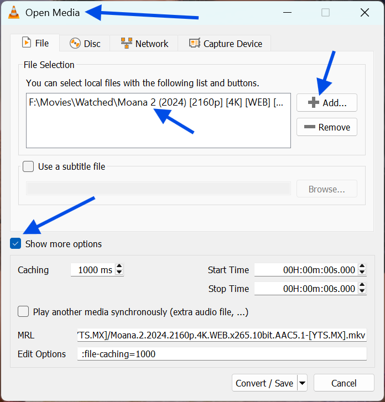Enable the Use a subtitle file checkbox
385x402 pixels.
click(28, 166)
